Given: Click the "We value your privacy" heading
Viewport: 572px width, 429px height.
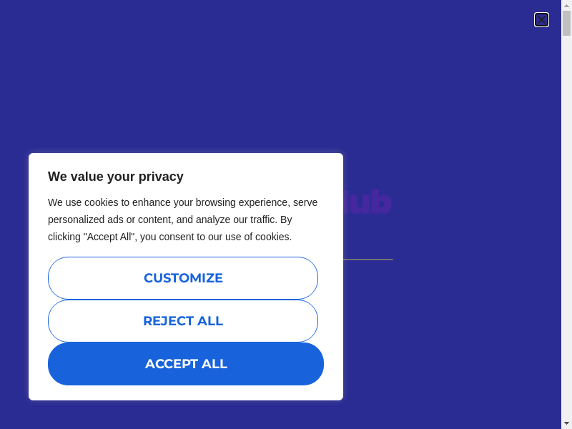Looking at the screenshot, I should coord(116,177).
